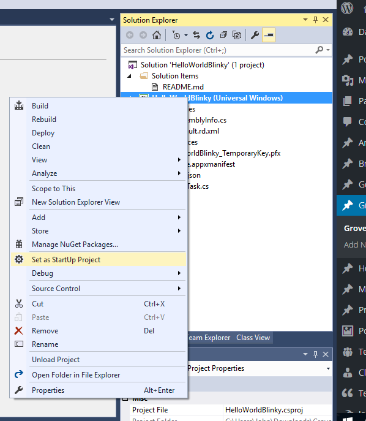Toggle Show All Files icon
The height and width of the screenshot is (421, 366).
point(237,35)
